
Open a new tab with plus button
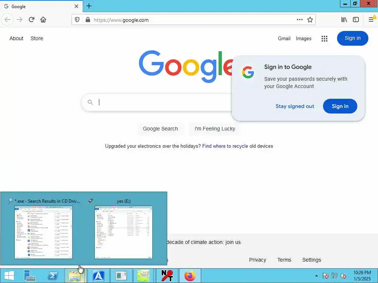(89, 6)
